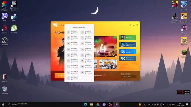Open the Корзина recycle bin icon

tap(5, 90)
